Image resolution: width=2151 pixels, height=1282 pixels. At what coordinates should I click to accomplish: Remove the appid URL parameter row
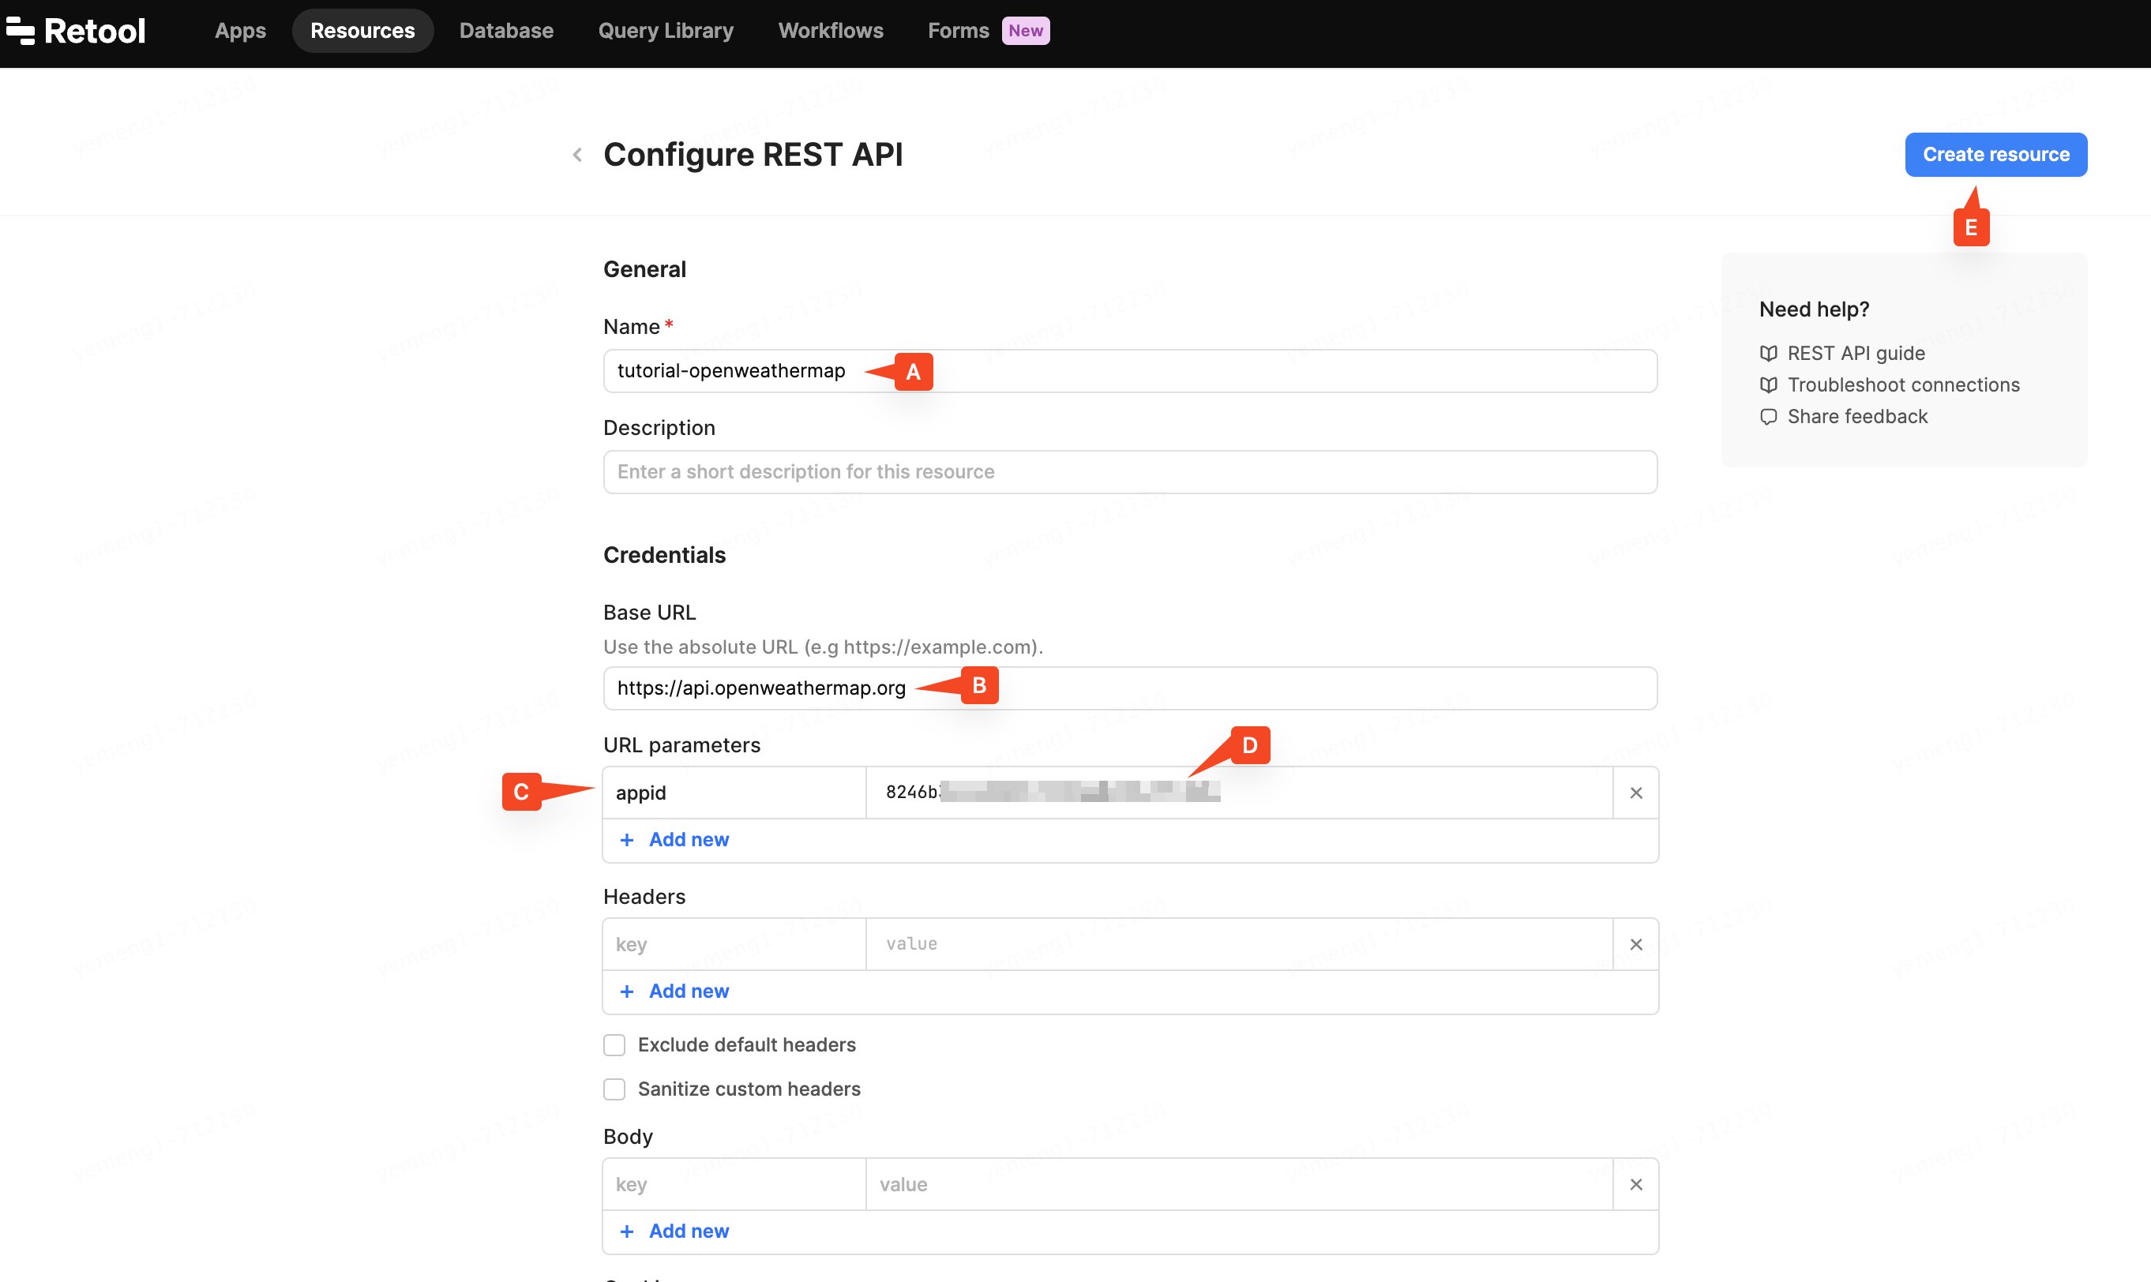1635,793
